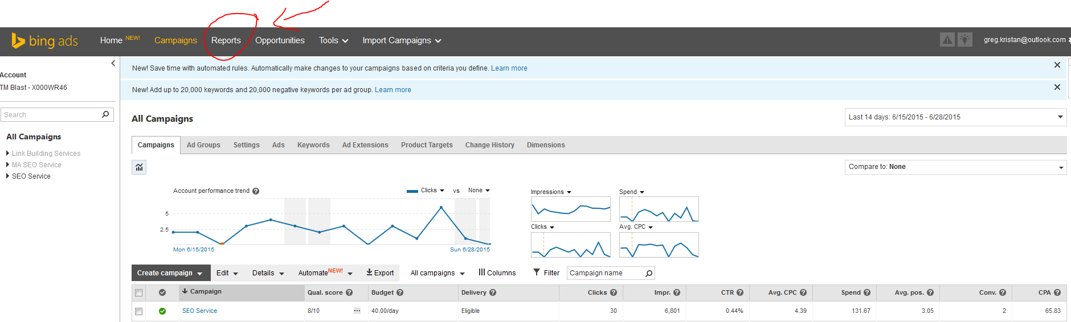
Task: Close the 20,000 keywords notification
Action: coord(1057,87)
